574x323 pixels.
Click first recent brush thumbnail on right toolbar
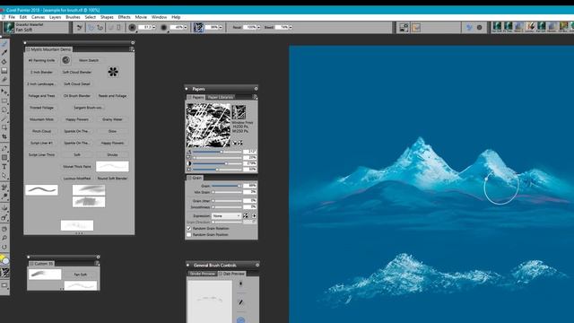(x=497, y=26)
